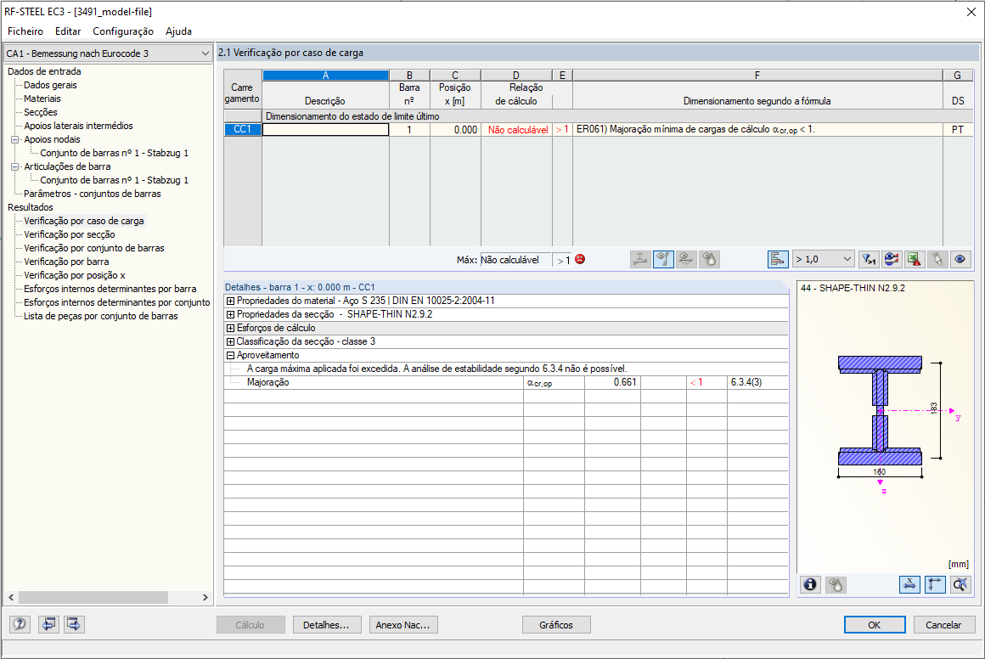This screenshot has width=985, height=659.
Task: Go to next module window arrow icon
Action: (x=74, y=624)
